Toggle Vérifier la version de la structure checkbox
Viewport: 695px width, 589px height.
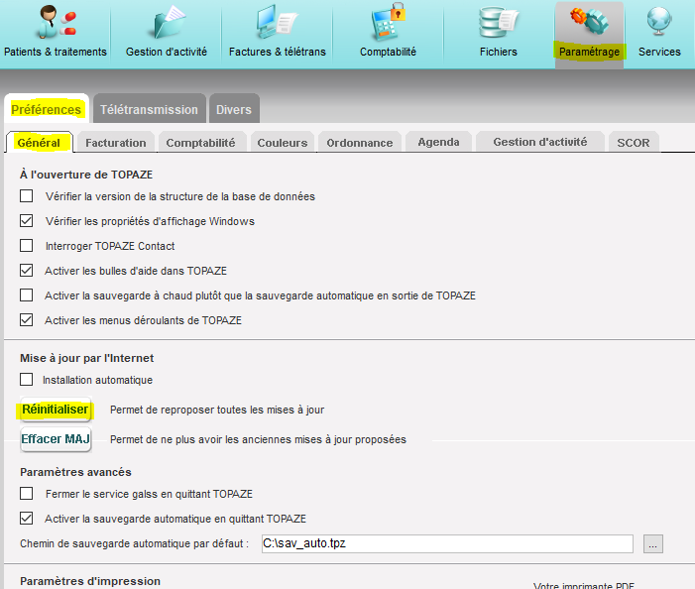(26, 196)
